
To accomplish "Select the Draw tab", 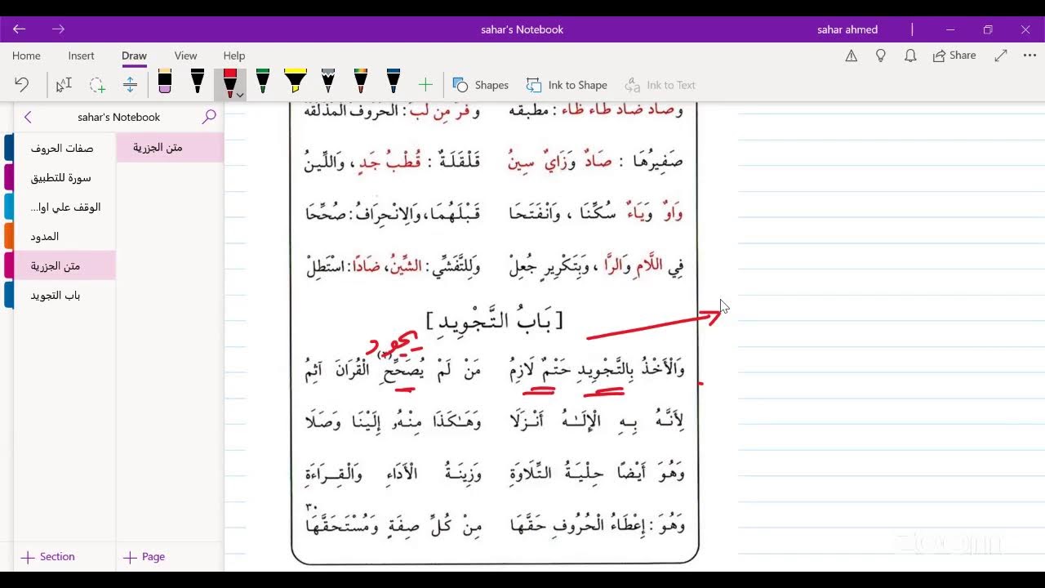I will pyautogui.click(x=134, y=56).
